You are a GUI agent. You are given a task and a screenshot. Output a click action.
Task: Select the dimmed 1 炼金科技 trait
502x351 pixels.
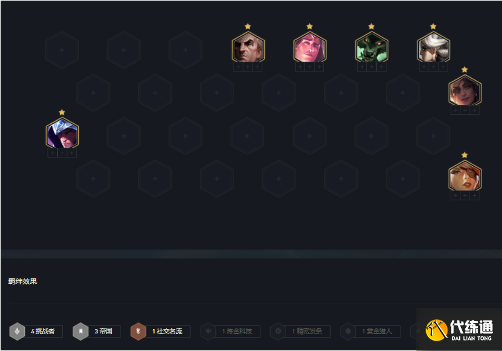[237, 331]
